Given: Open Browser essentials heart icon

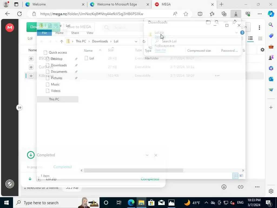Looking at the screenshot, I should click(248, 14).
